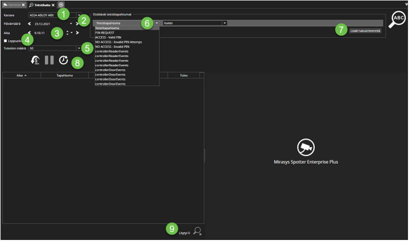This screenshot has height=241, width=409.
Task: Open the Kanava ASSA ABLOY ARX dropdown
Action: tap(79, 15)
